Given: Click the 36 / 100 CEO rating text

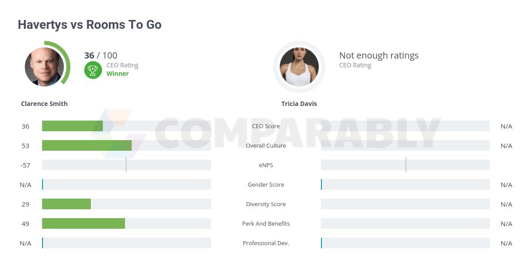Looking at the screenshot, I should pos(100,55).
